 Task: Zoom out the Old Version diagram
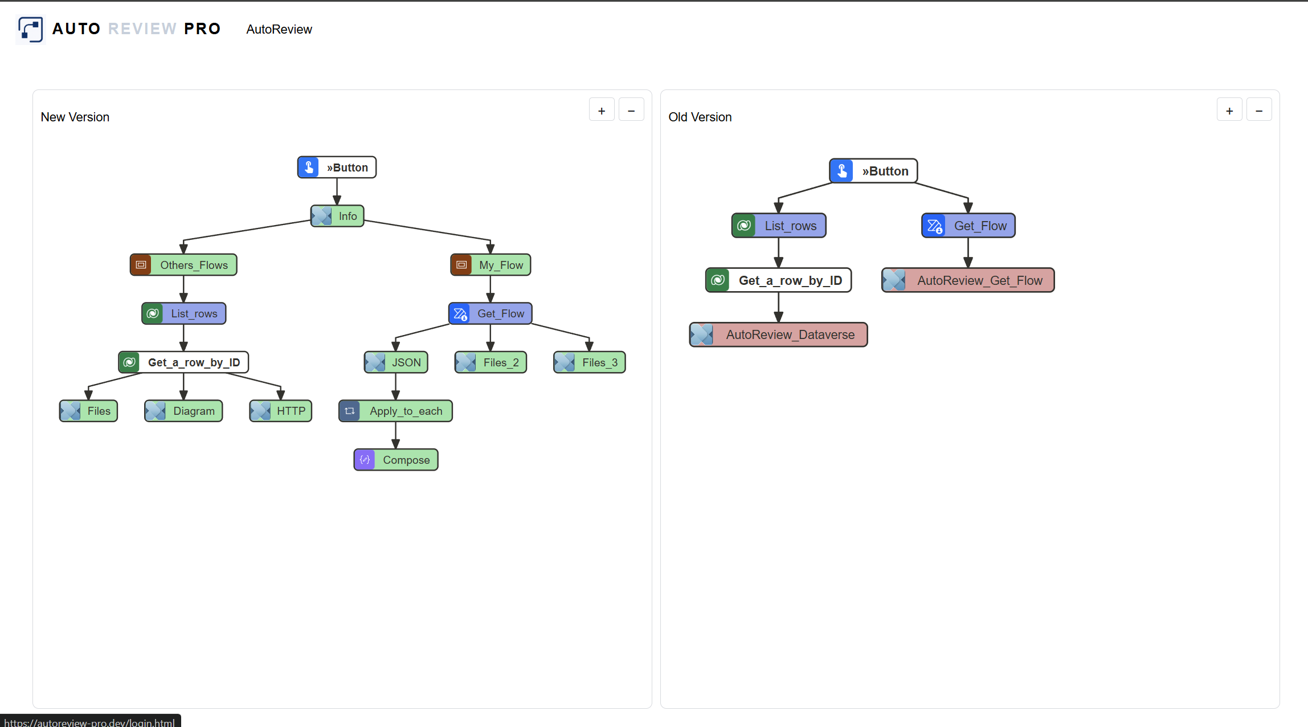(x=1259, y=111)
